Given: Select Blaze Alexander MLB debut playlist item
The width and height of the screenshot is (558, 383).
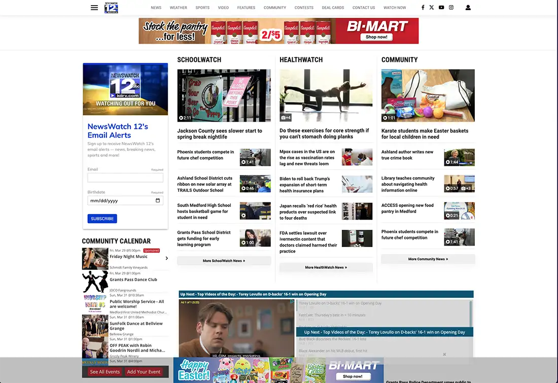Looking at the screenshot, I should pos(333,351).
